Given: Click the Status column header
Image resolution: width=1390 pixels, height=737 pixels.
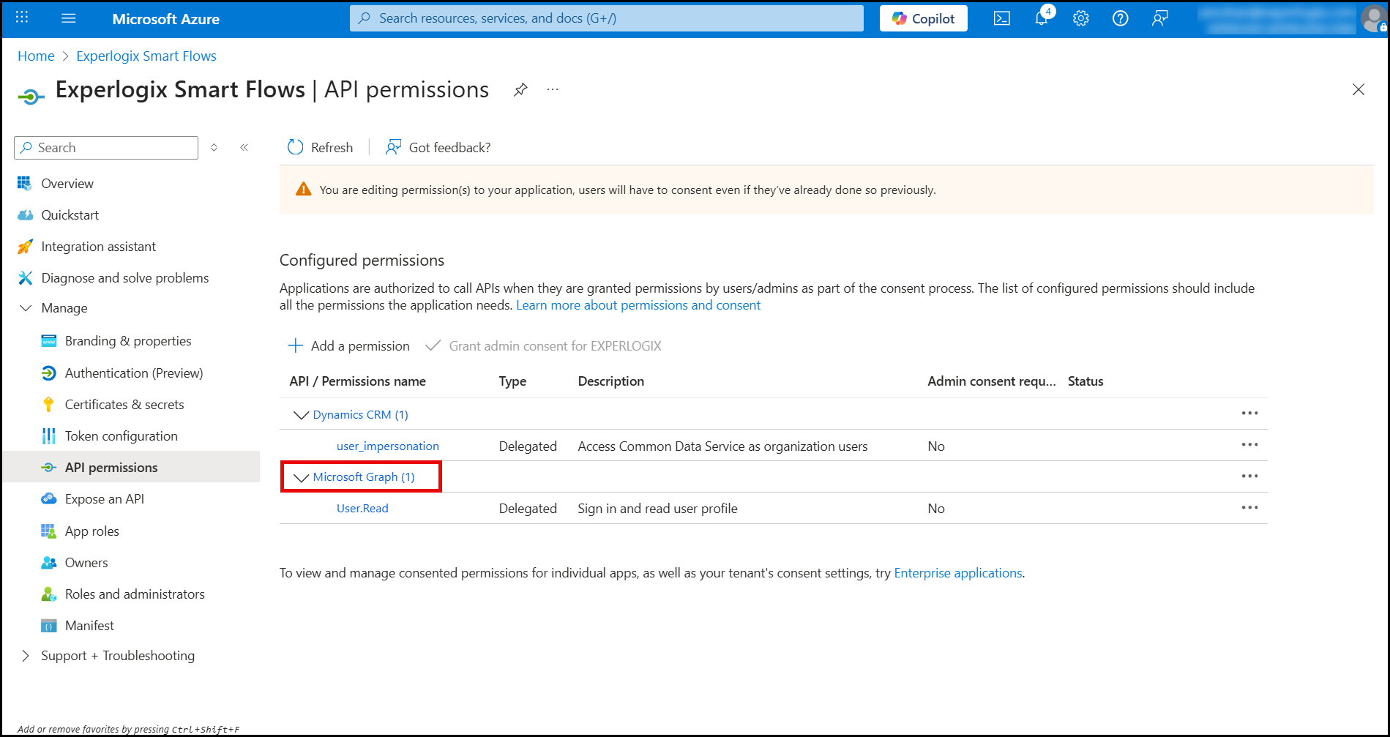Looking at the screenshot, I should point(1086,381).
